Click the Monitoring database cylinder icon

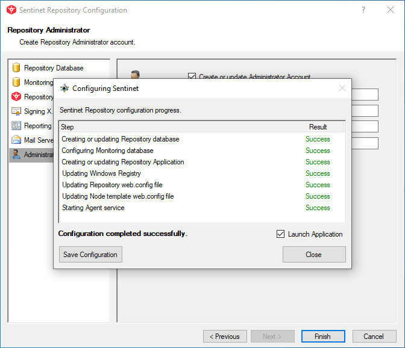click(16, 82)
